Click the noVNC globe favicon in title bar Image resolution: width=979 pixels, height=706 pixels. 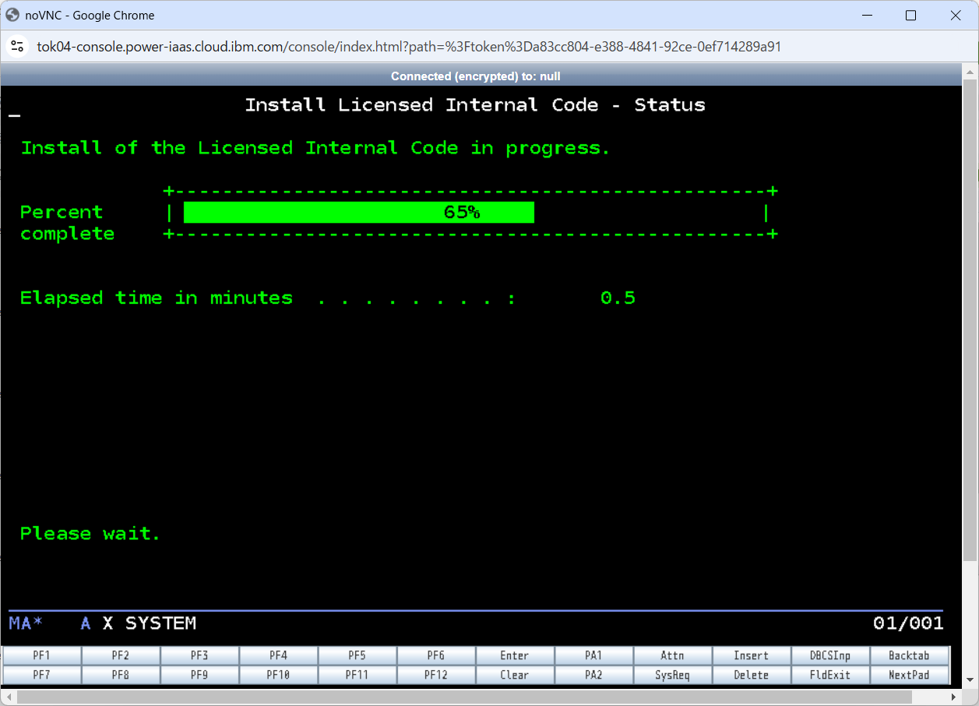click(12, 15)
